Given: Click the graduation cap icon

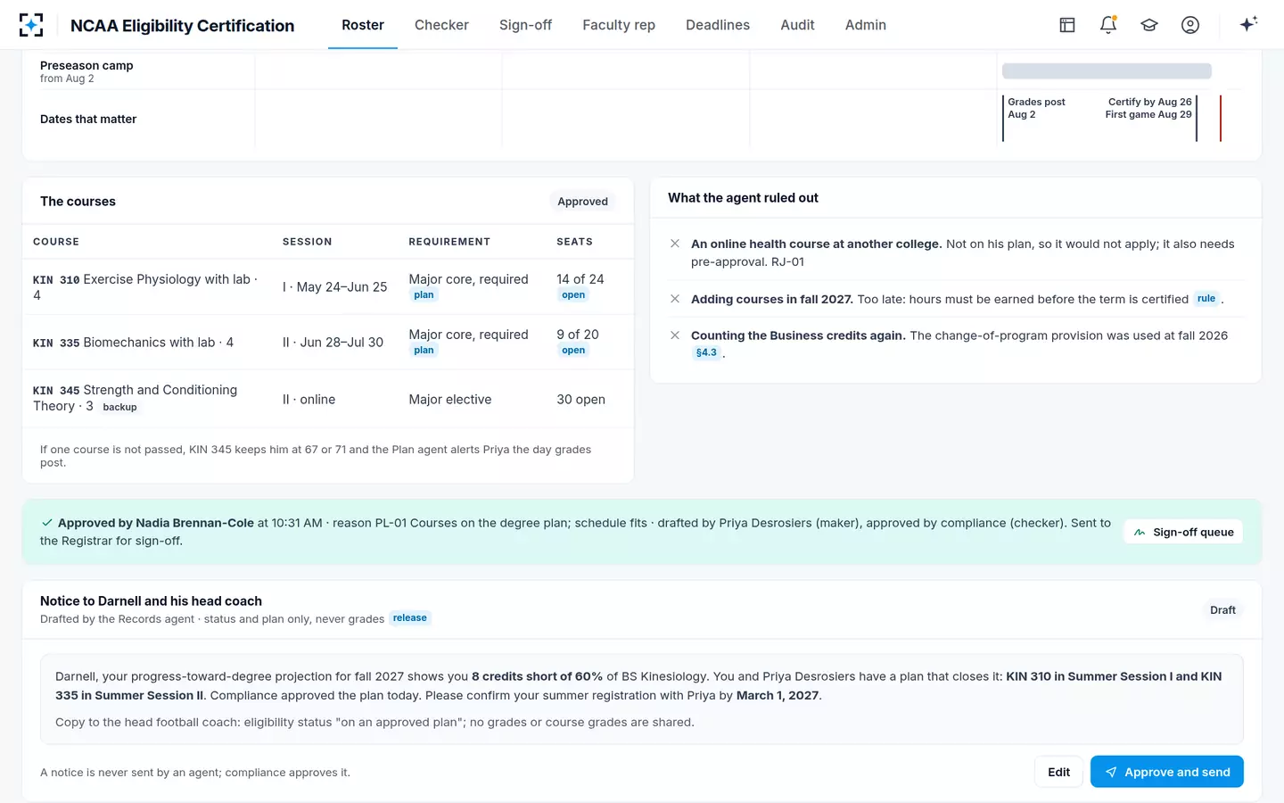Looking at the screenshot, I should 1149,25.
